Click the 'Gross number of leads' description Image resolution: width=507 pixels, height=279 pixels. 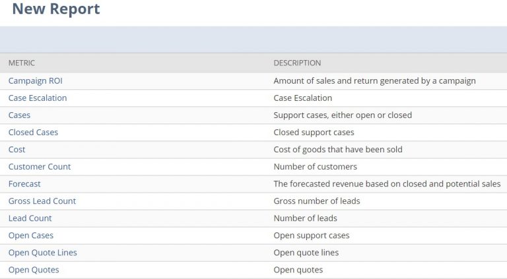coord(317,201)
